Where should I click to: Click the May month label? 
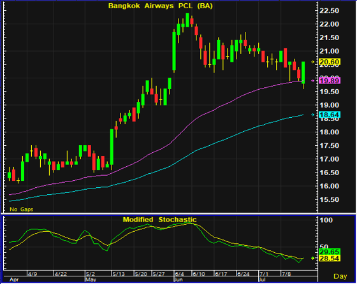(x=91, y=280)
